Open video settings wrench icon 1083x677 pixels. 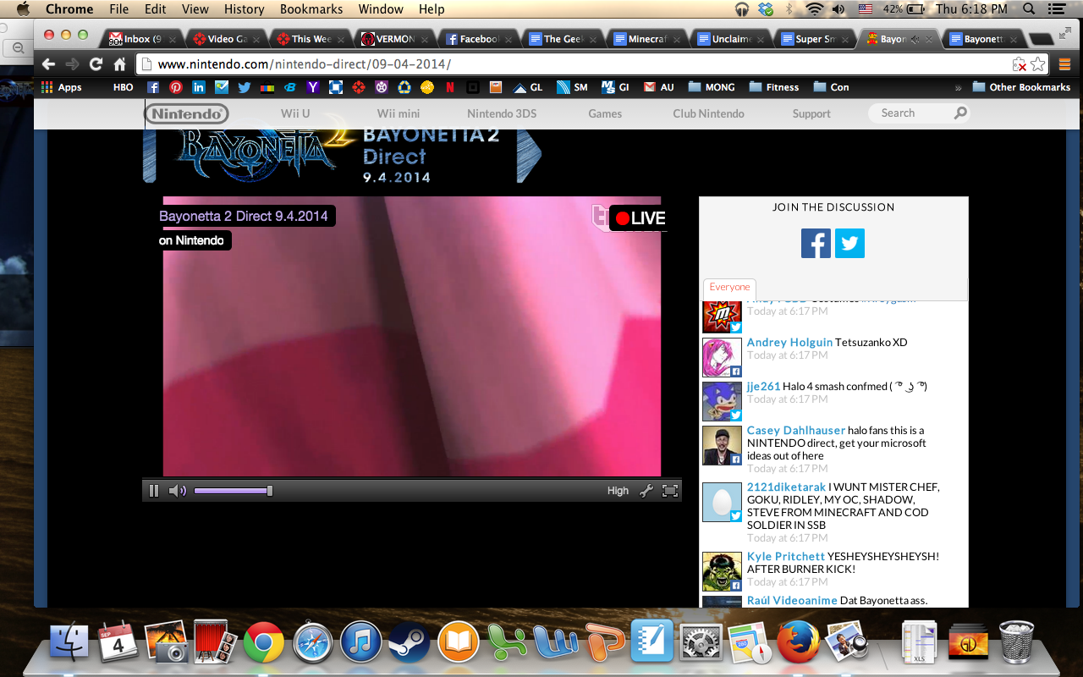pyautogui.click(x=646, y=491)
